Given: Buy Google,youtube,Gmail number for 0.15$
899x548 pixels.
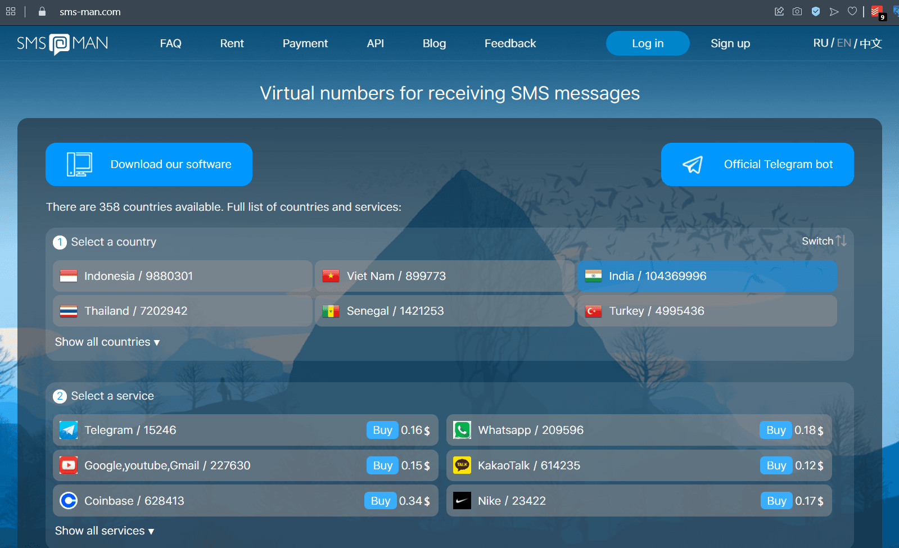Looking at the screenshot, I should pos(382,465).
